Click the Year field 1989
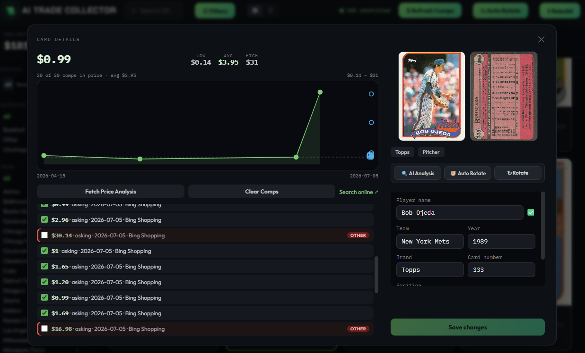 point(501,241)
